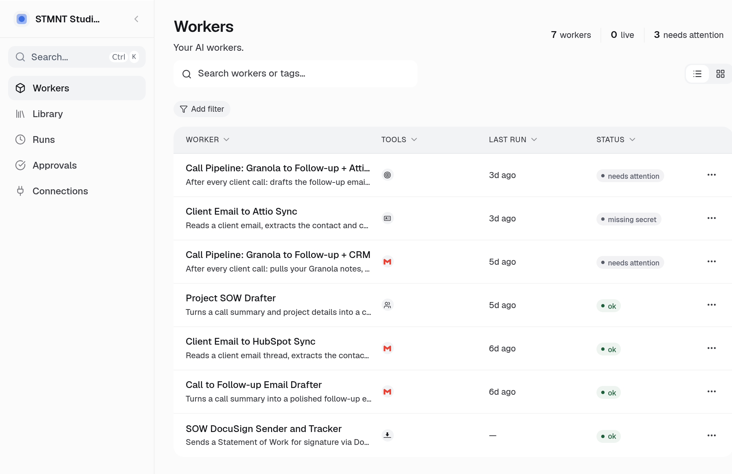Image resolution: width=732 pixels, height=474 pixels.
Task: Focus the Search workers or tags field
Action: tap(296, 74)
